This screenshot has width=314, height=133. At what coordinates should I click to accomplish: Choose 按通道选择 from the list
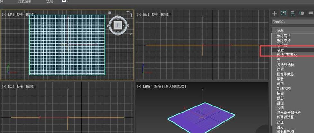(285, 117)
